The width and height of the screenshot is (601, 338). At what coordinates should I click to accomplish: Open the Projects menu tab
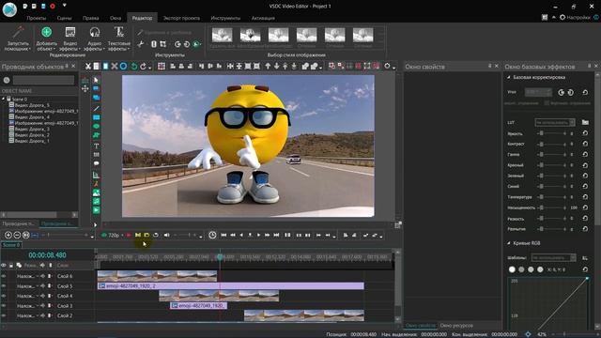pos(37,18)
